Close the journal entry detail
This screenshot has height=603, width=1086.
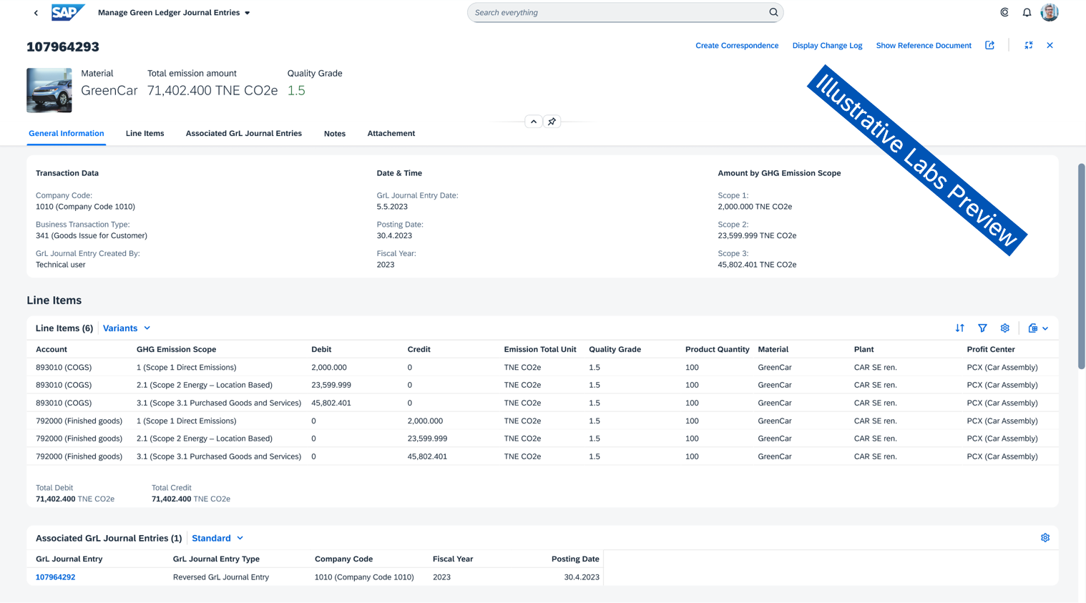pyautogui.click(x=1050, y=45)
